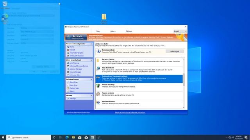Open the English language dropdown
This screenshot has width=250, height=140.
coord(180,31)
